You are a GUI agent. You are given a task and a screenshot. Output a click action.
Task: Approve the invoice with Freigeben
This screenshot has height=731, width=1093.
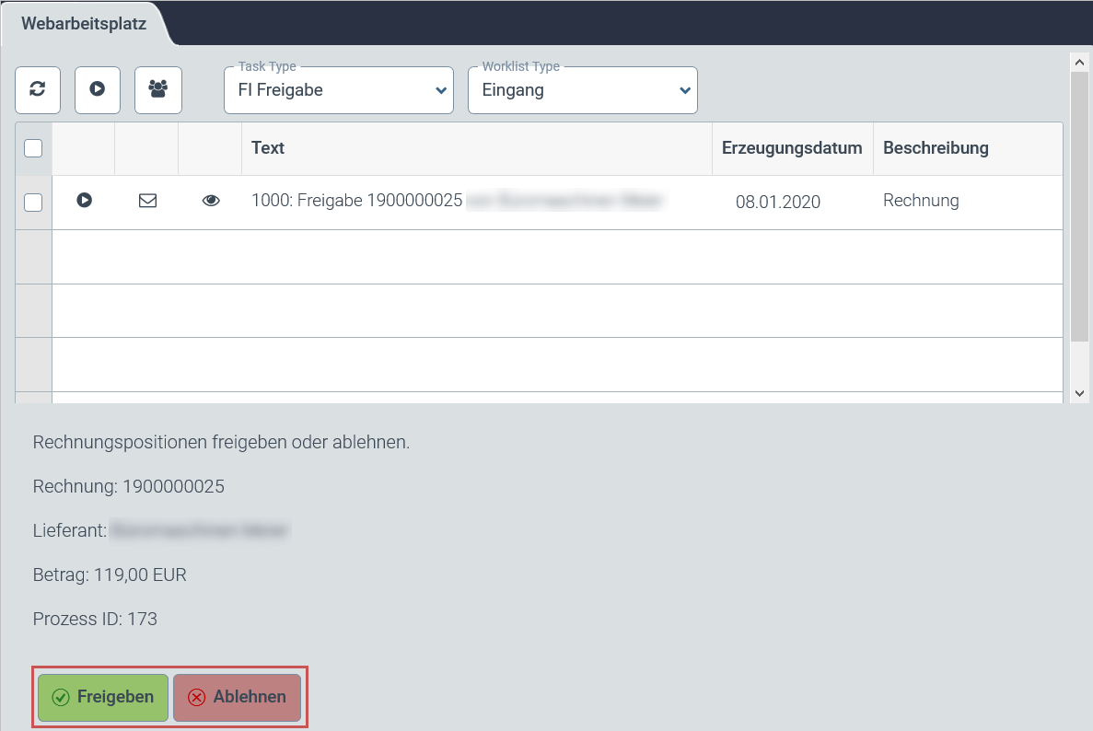[x=102, y=698]
